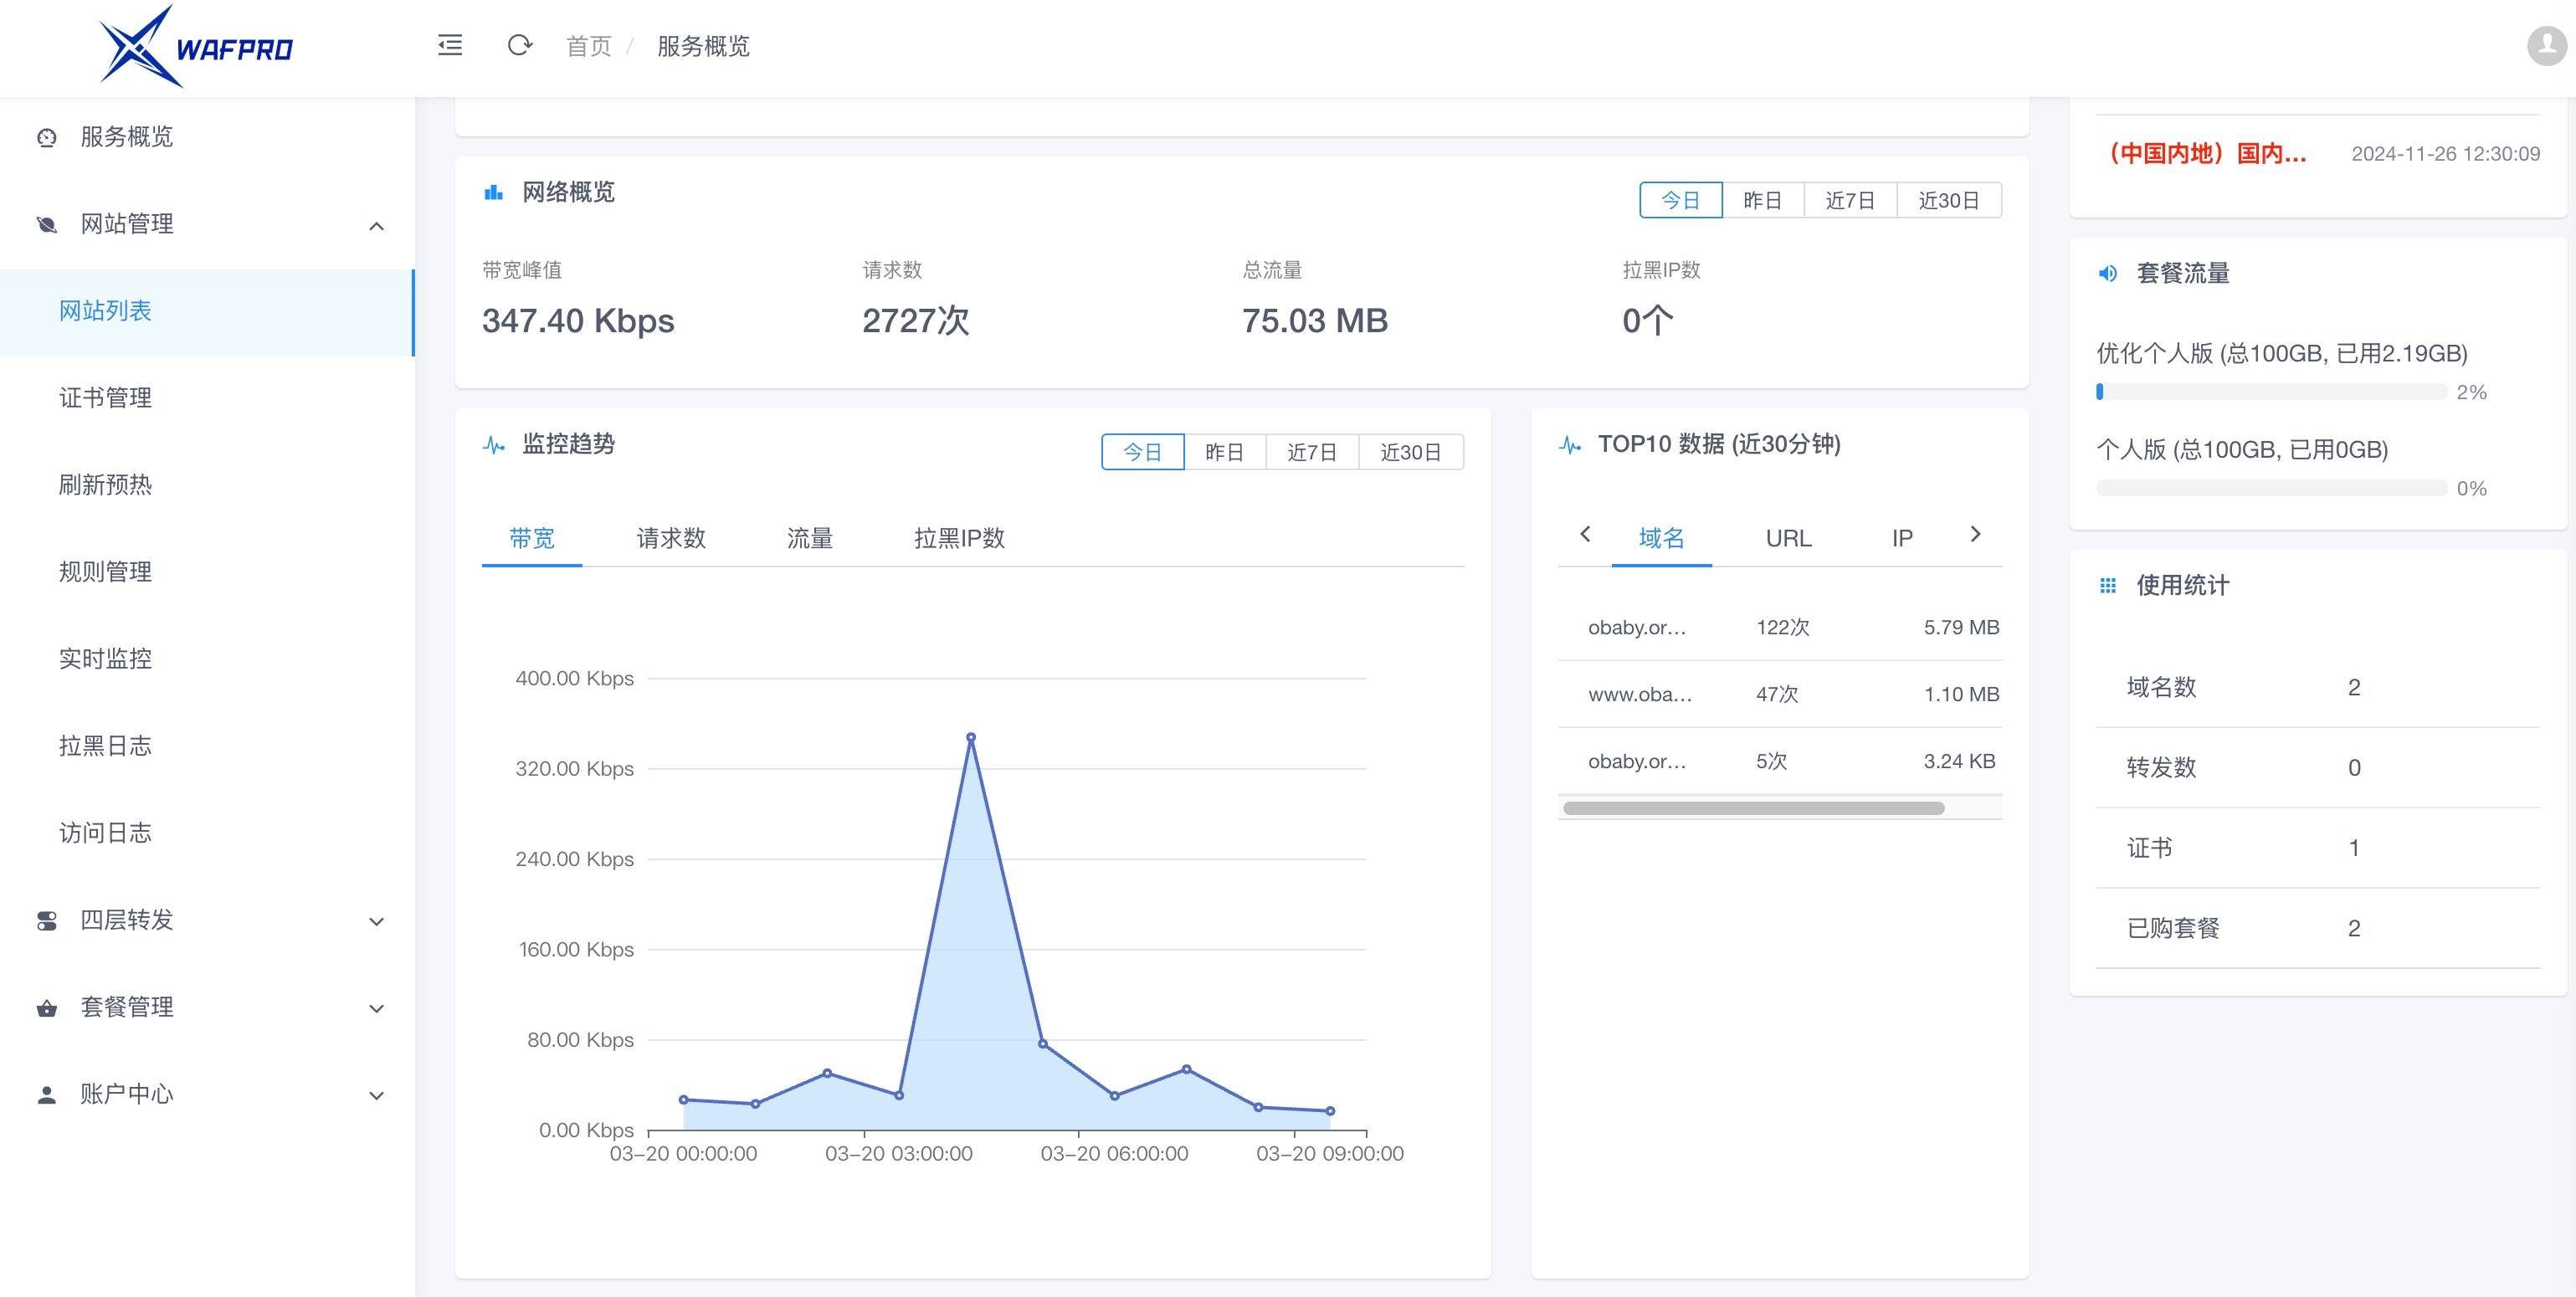
Task: Expand the 账户中心 sidebar menu
Action: (376, 1095)
